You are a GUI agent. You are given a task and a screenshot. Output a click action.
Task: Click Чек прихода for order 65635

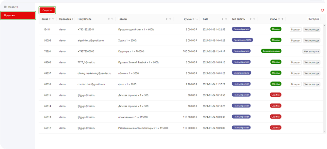311,84
